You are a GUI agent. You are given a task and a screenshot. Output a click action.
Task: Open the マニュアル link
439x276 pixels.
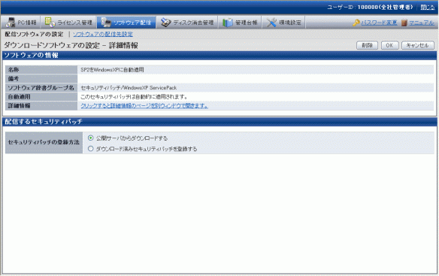pyautogui.click(x=422, y=23)
